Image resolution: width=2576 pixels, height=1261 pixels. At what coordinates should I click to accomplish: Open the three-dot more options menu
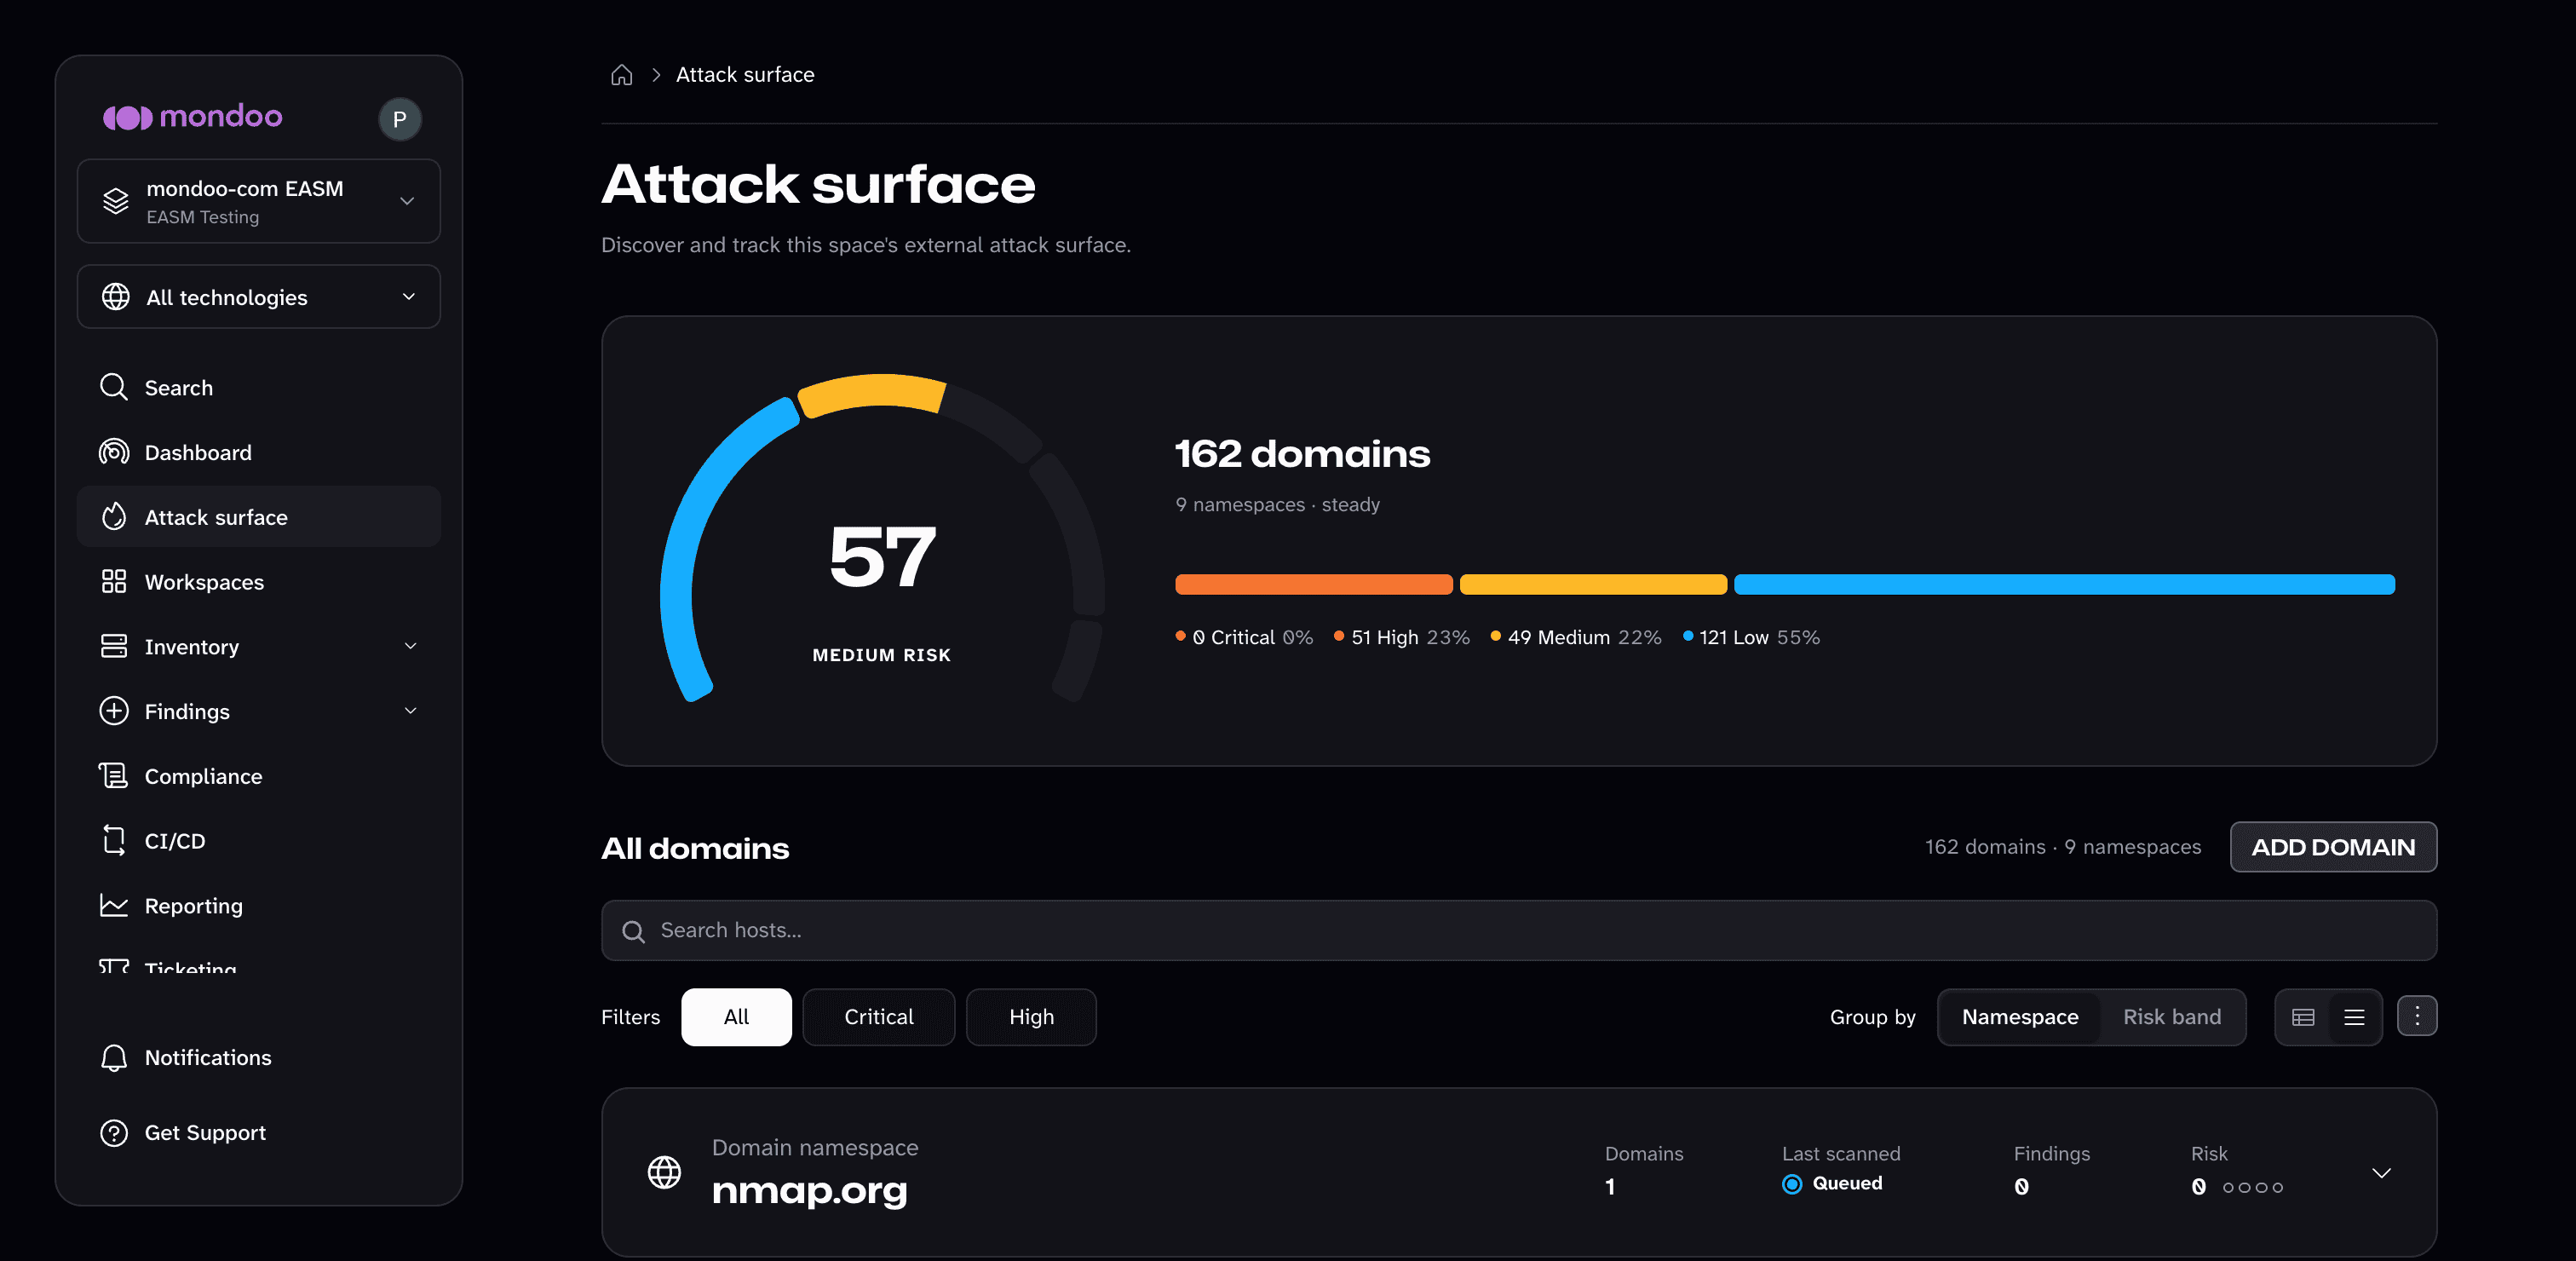pos(2417,1017)
